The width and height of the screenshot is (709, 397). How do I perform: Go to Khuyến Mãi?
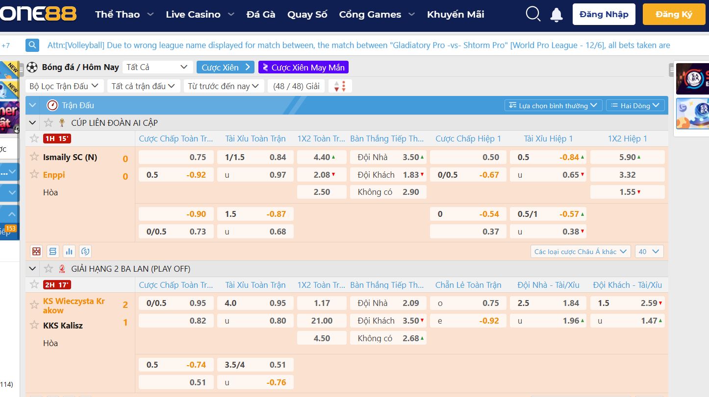[456, 15]
